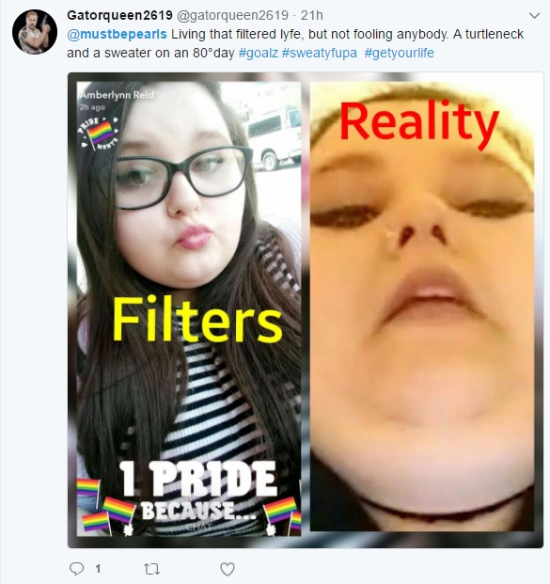The height and width of the screenshot is (584, 550).
Task: Click the yellow Filters overlay text
Action: [197, 320]
